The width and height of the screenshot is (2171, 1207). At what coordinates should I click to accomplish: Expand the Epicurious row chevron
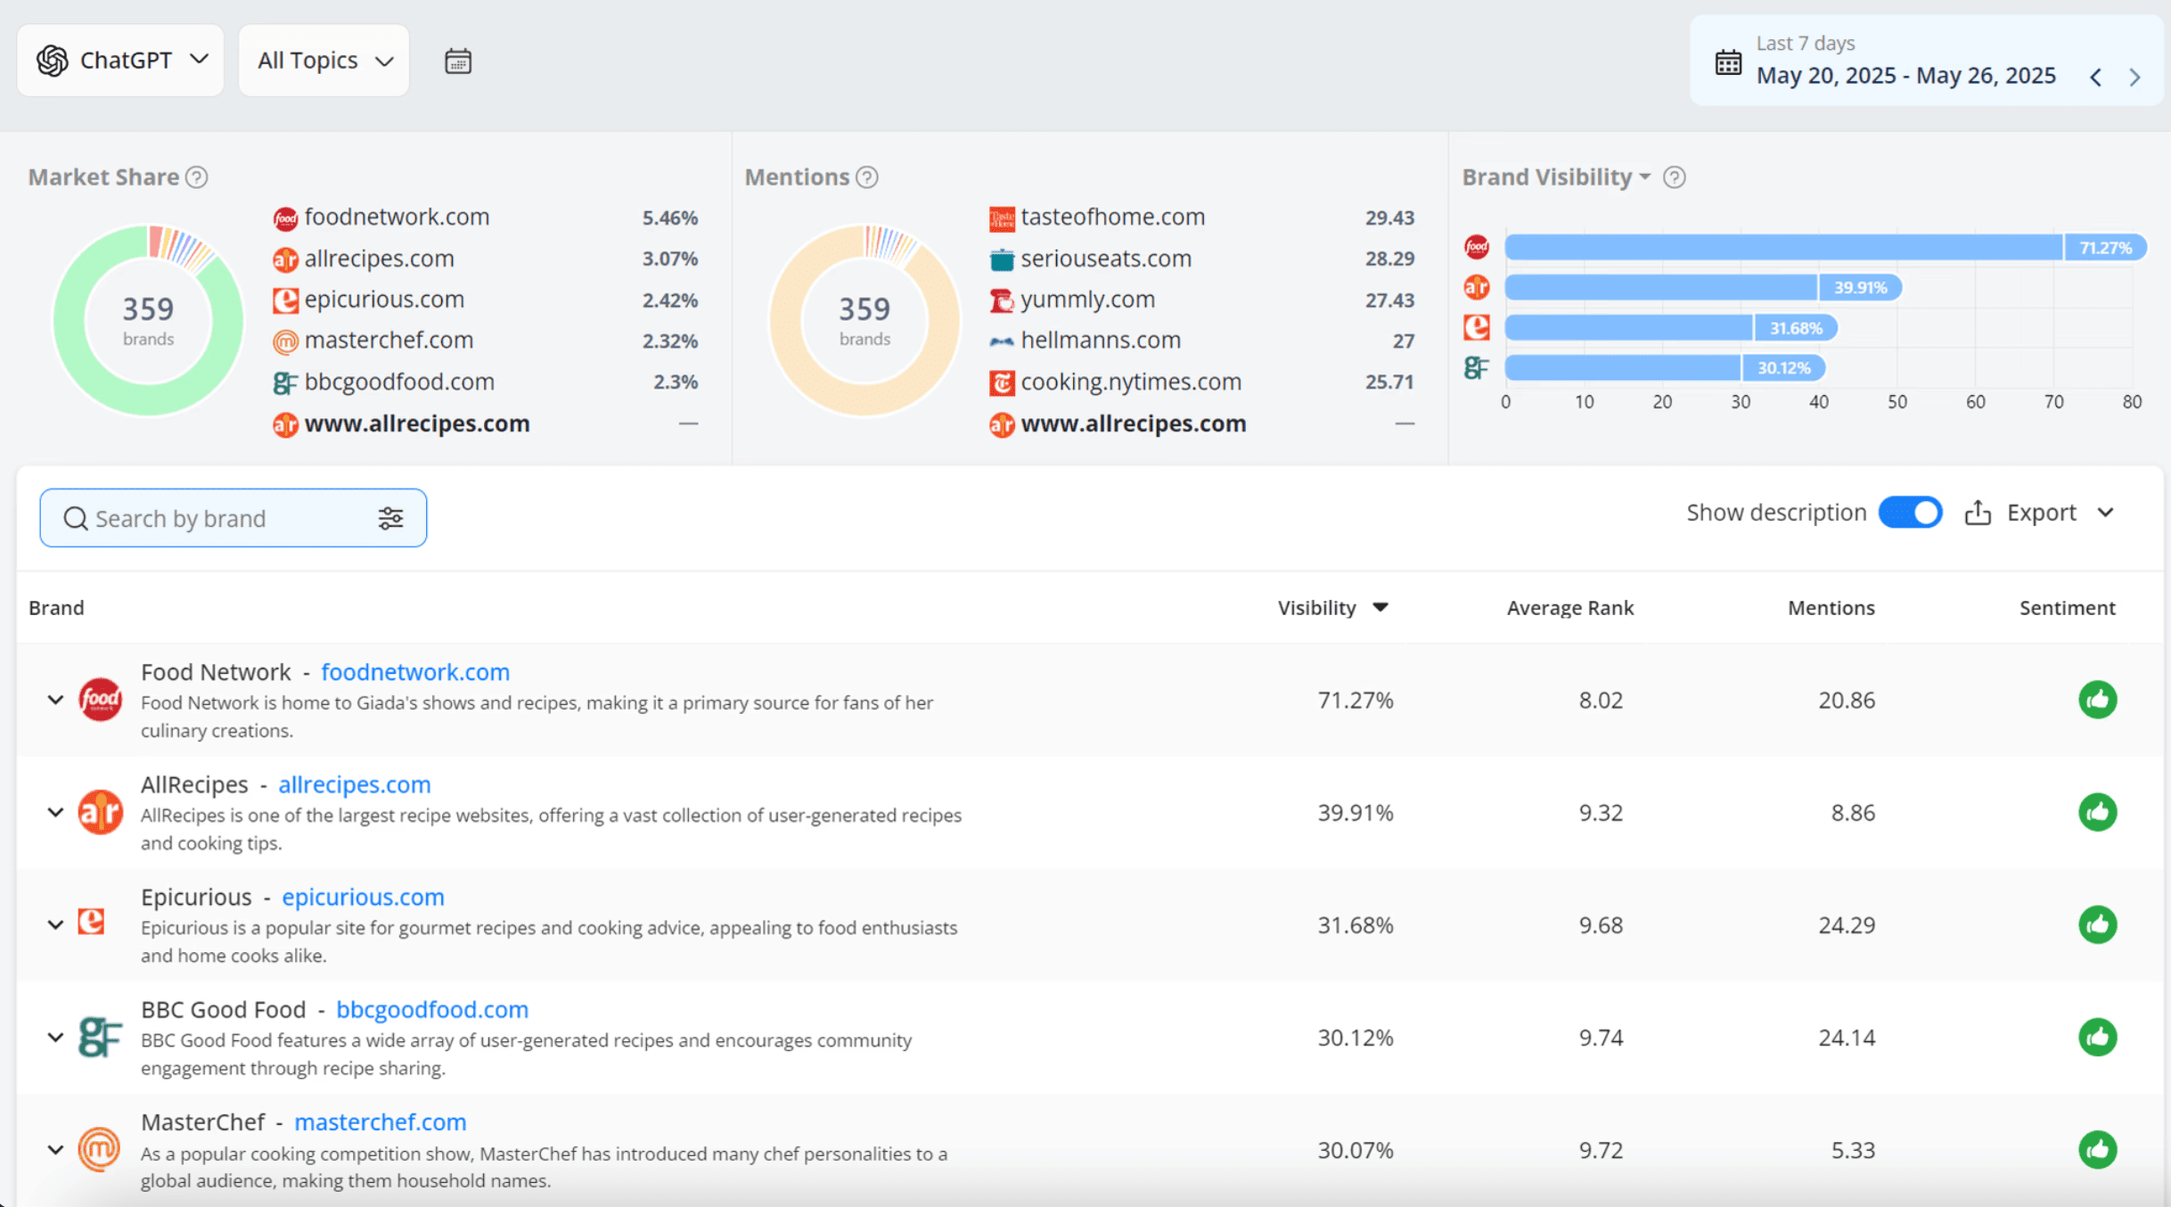coord(55,924)
